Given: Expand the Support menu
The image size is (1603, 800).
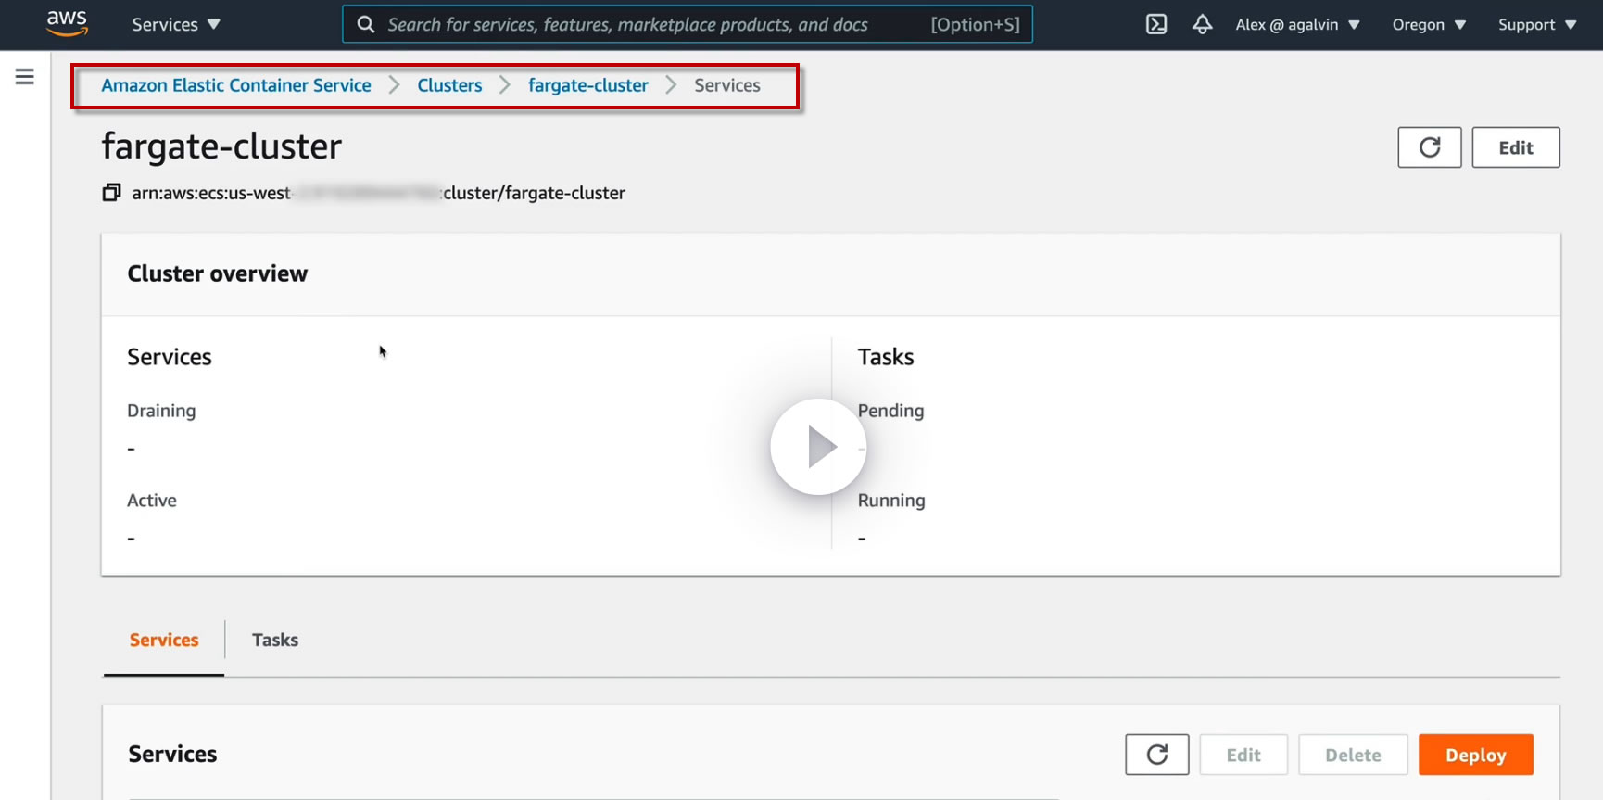Looking at the screenshot, I should [1537, 24].
